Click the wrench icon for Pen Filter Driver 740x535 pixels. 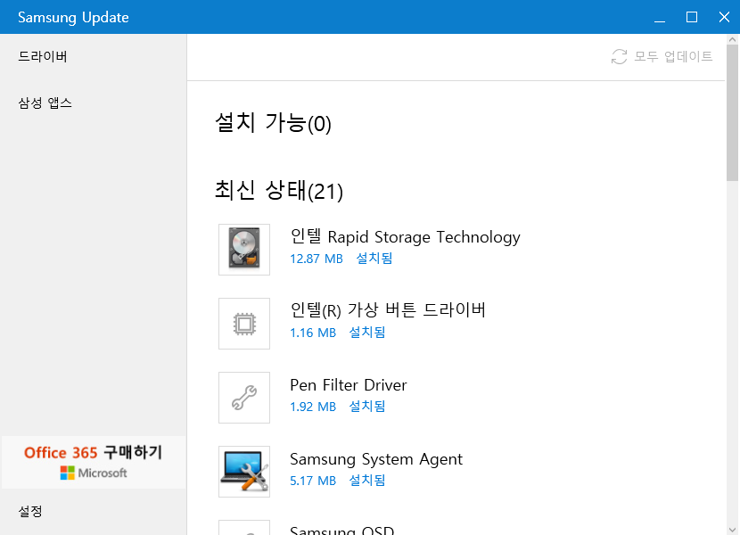click(244, 398)
